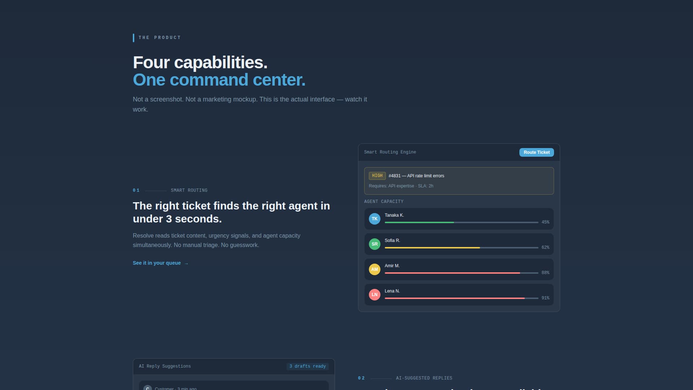Click the AGENT CAPACITY label
This screenshot has height=390, width=693.
[x=384, y=201]
